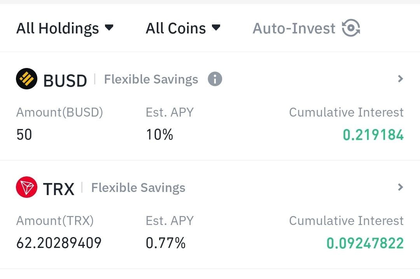420x279 pixels.
Task: Click the TRX coin logo icon
Action: click(x=26, y=187)
